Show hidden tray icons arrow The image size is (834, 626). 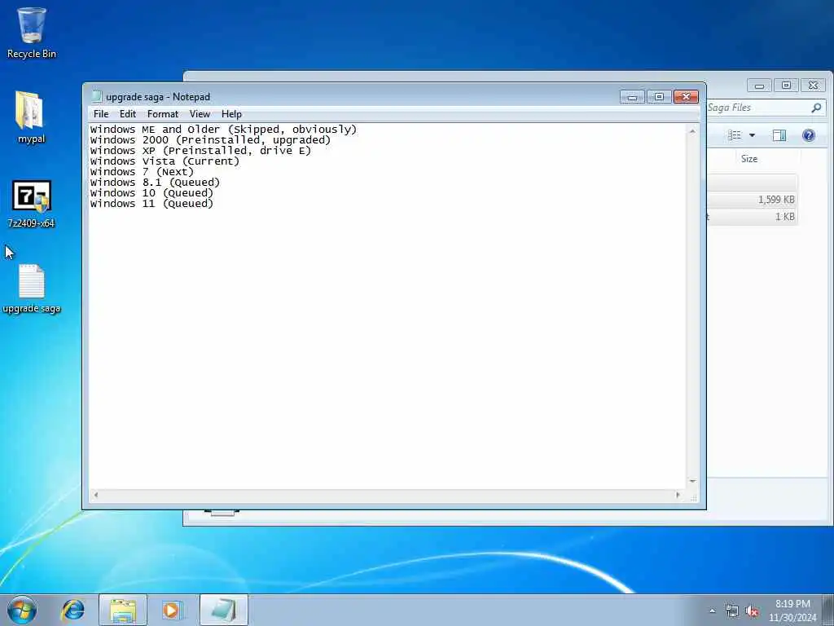tap(712, 611)
